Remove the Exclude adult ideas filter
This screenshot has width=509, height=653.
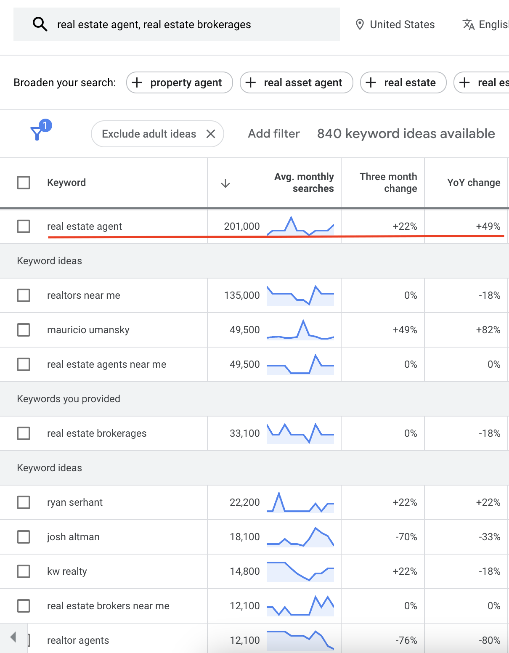(211, 134)
